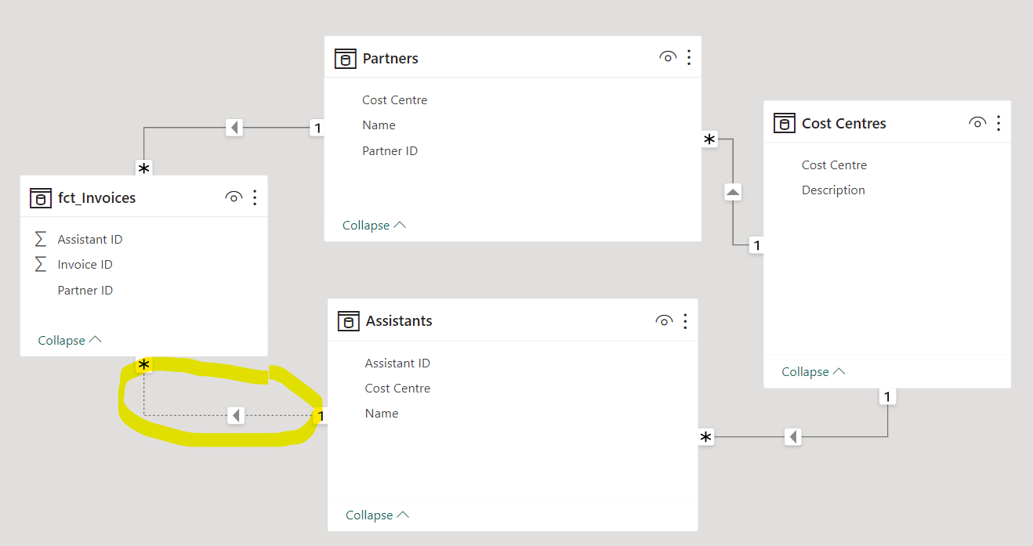The image size is (1033, 546).
Task: Click 1 marker on Cost Centres left edge
Action: tap(756, 245)
